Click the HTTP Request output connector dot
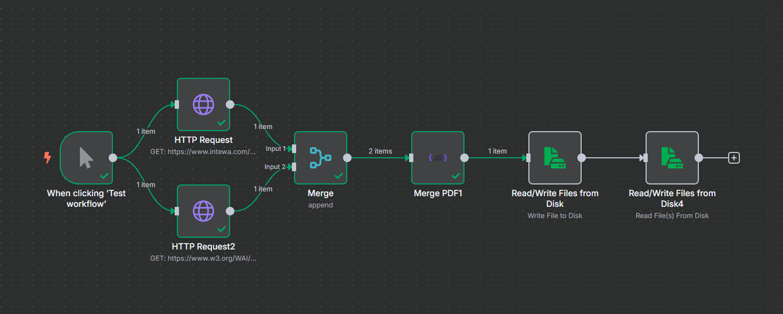Image resolution: width=783 pixels, height=314 pixels. click(230, 104)
